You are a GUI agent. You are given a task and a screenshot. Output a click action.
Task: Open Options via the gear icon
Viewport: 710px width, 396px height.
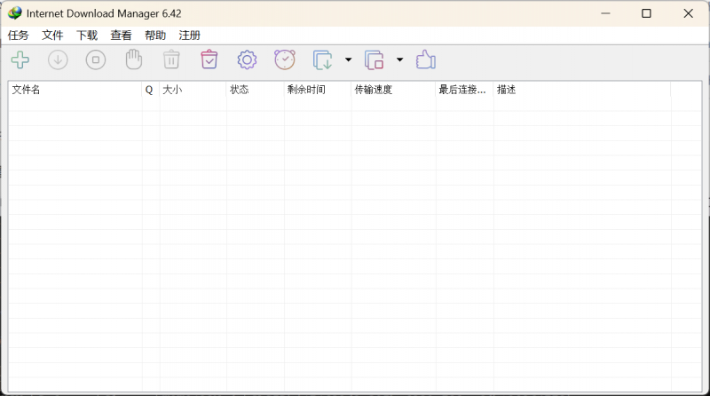pos(247,59)
